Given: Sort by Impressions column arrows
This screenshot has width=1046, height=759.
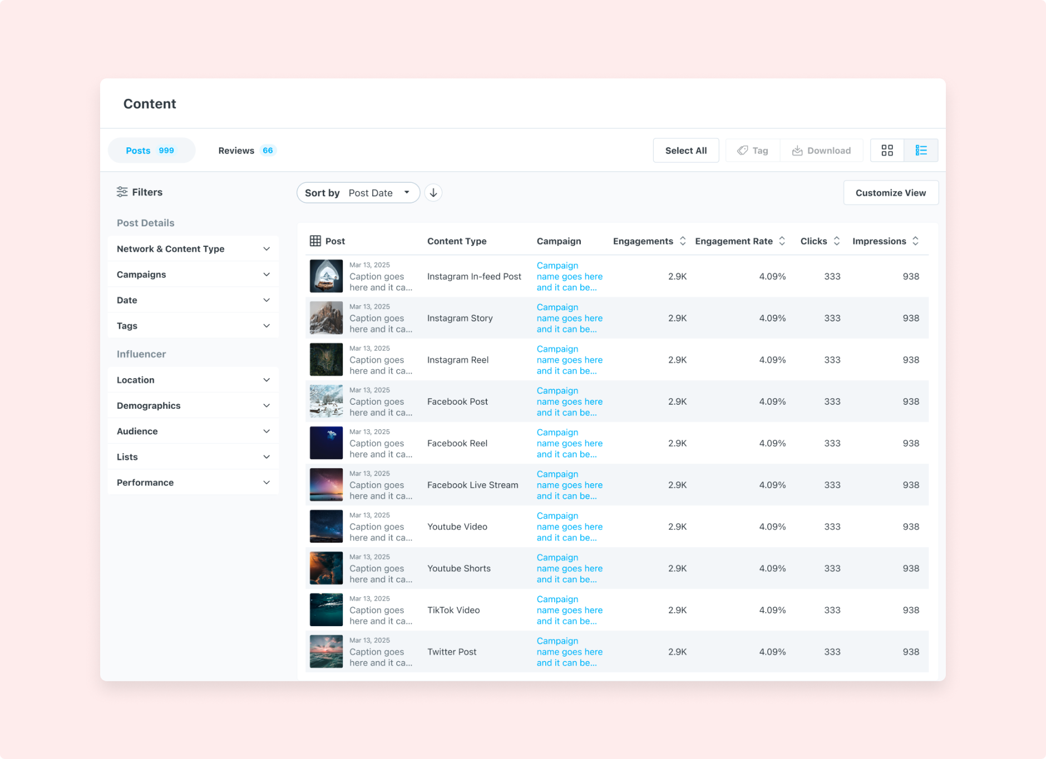Looking at the screenshot, I should point(915,241).
